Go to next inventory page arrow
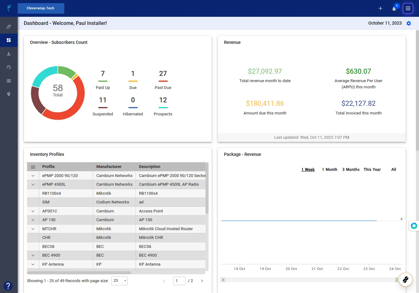The width and height of the screenshot is (419, 293). 202,281
